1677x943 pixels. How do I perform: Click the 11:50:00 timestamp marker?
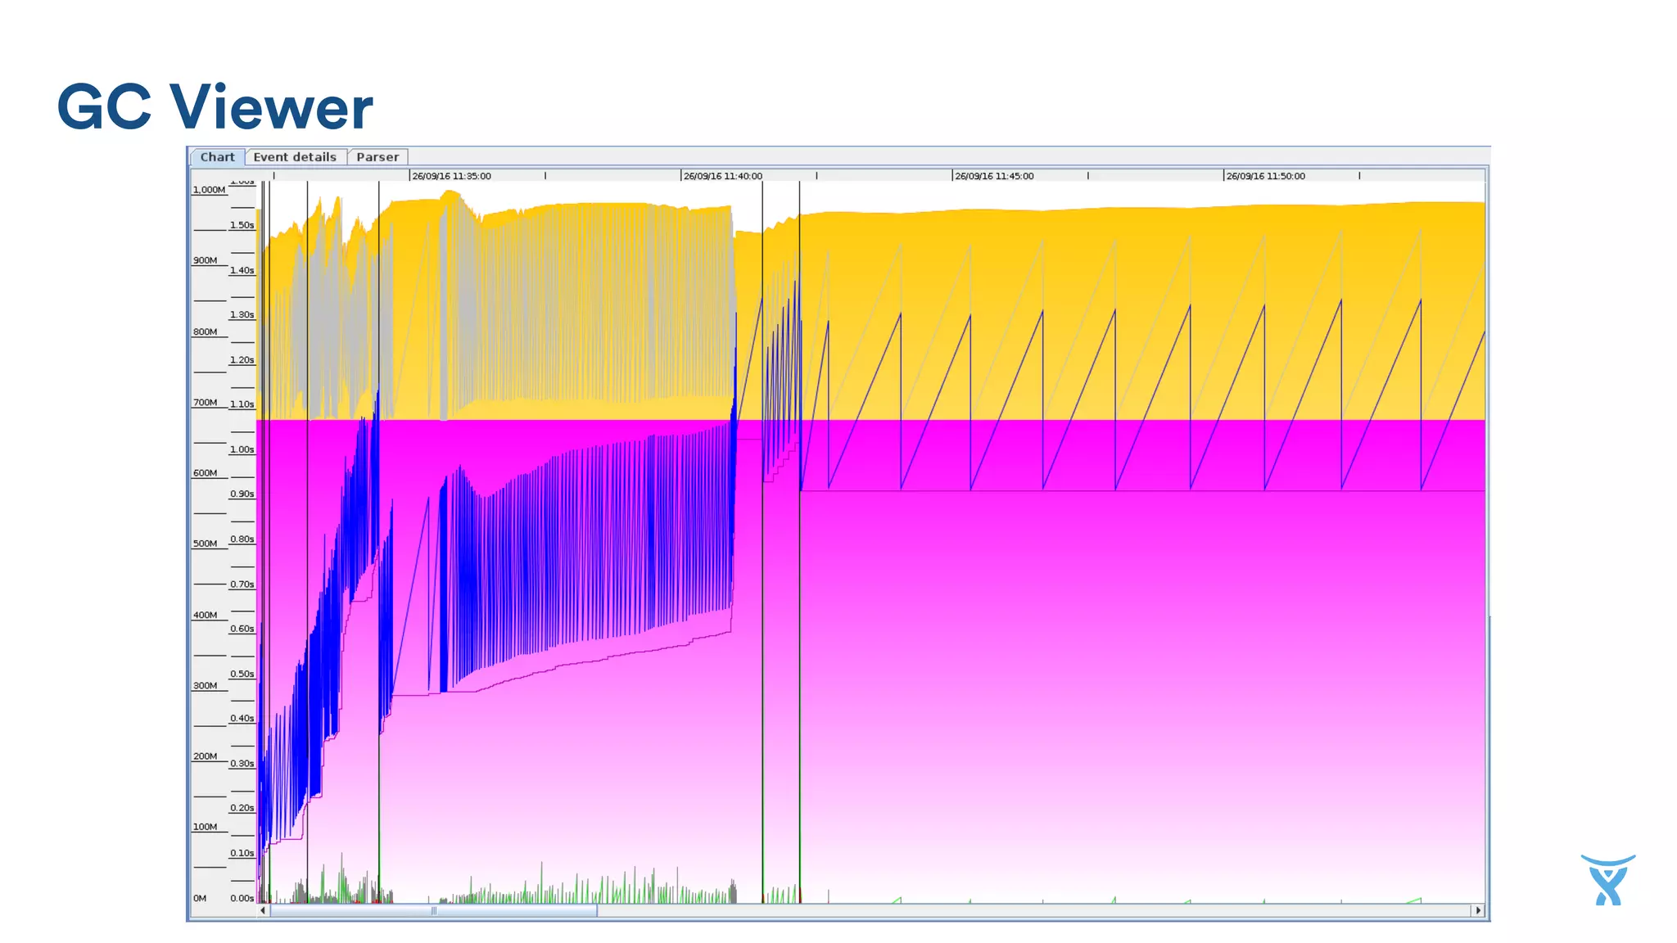pyautogui.click(x=1265, y=176)
